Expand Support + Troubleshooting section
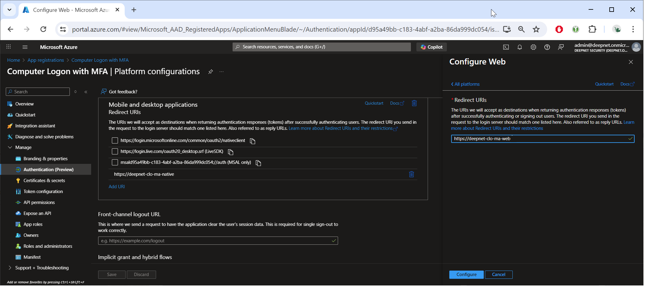The image size is (645, 287). pyautogui.click(x=10, y=268)
